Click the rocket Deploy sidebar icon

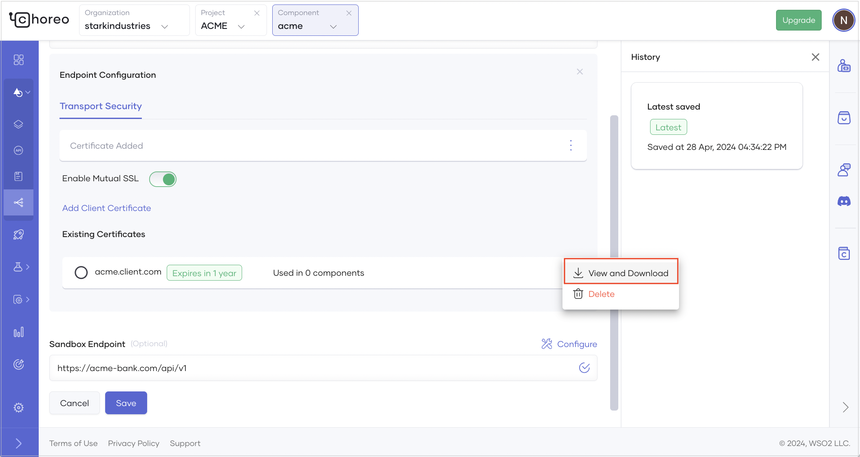[x=18, y=235]
